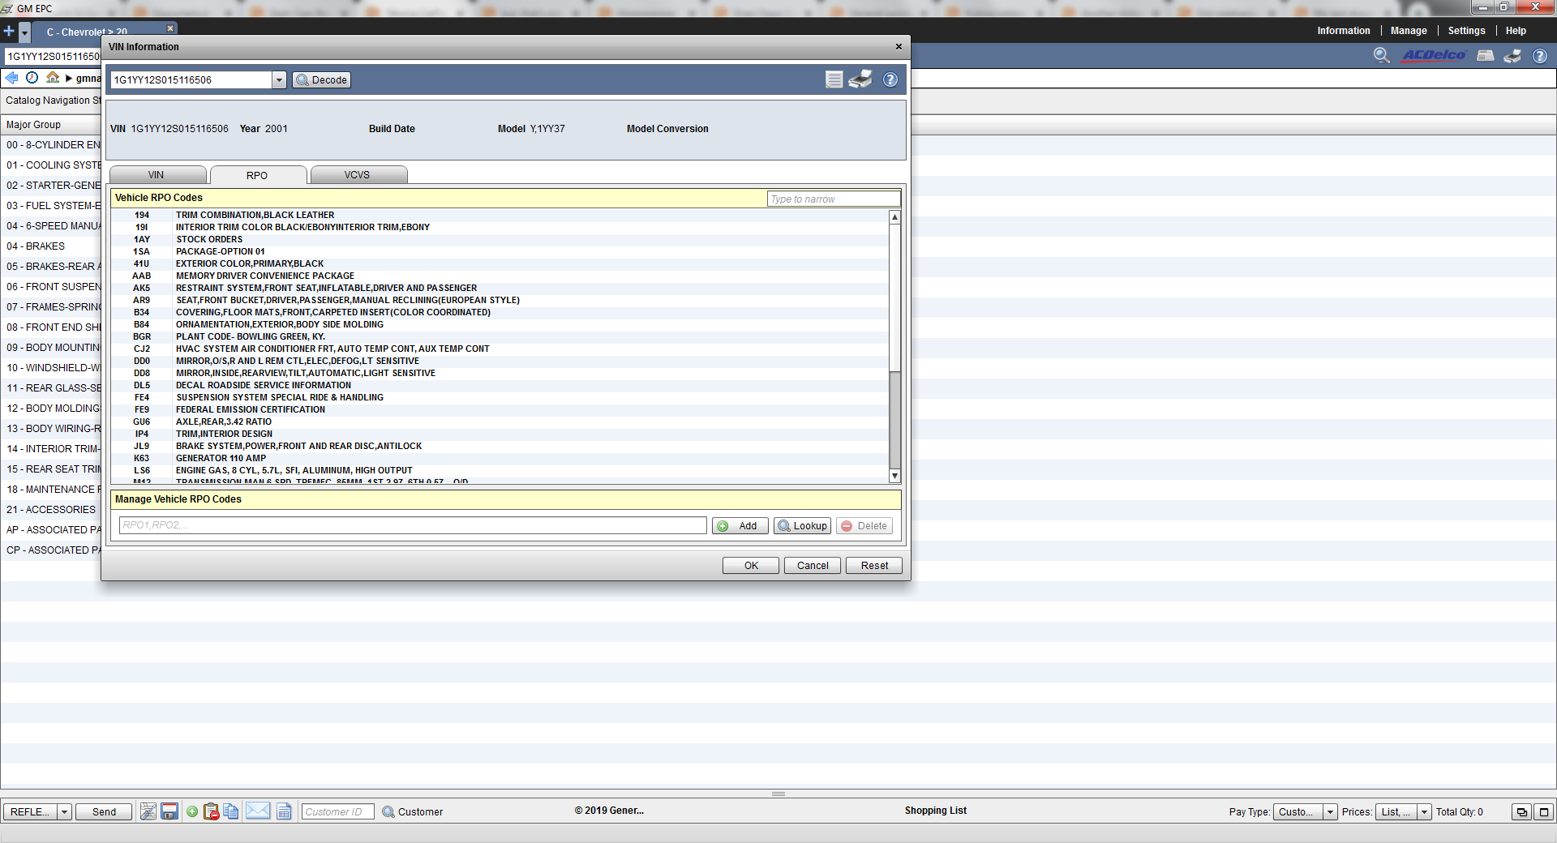Image resolution: width=1557 pixels, height=843 pixels.
Task: Confirm with the OK button
Action: tap(751, 565)
